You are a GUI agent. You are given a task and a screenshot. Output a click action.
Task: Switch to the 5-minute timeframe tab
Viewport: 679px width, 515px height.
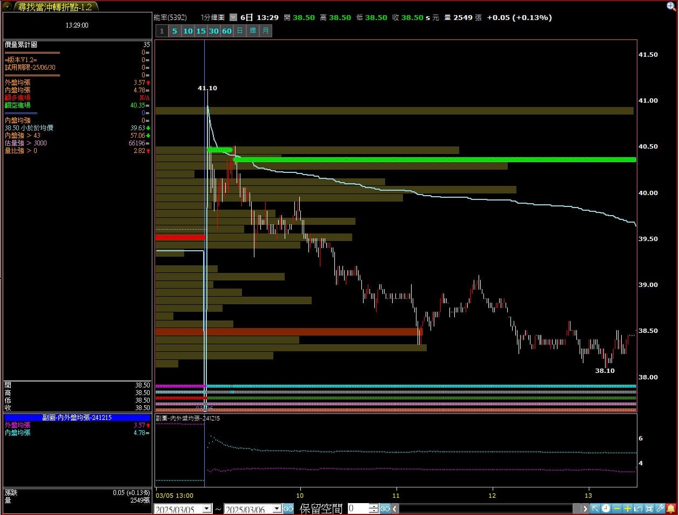[x=174, y=31]
